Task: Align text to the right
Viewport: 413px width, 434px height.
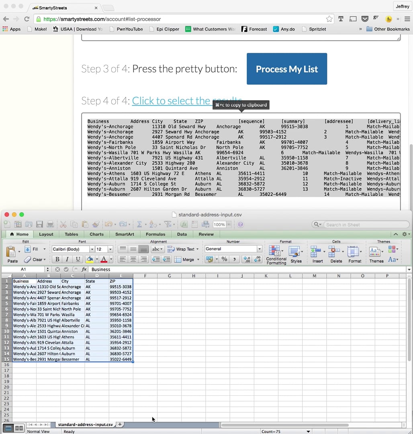Action: coord(143,259)
